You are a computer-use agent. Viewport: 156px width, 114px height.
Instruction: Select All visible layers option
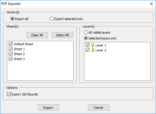coord(86,32)
